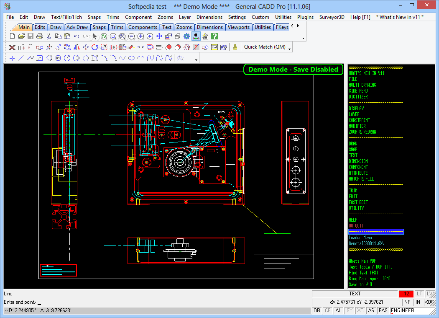Click the Print icon in the toolbar
439x318 pixels.
40,36
